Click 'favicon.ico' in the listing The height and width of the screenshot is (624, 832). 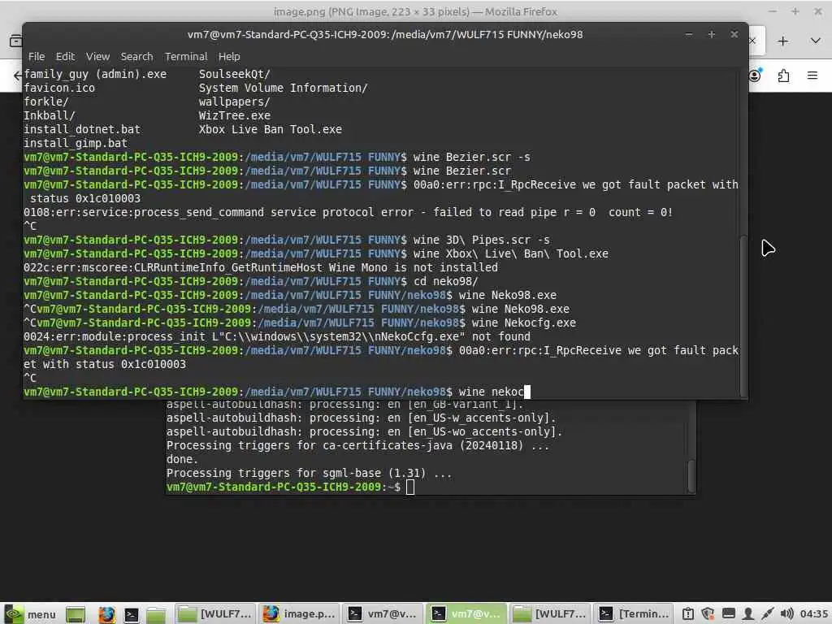[58, 88]
